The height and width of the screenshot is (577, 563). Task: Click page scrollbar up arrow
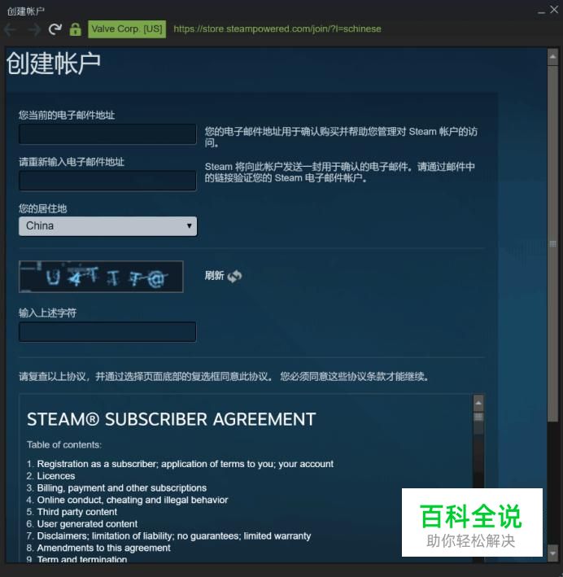[x=552, y=57]
